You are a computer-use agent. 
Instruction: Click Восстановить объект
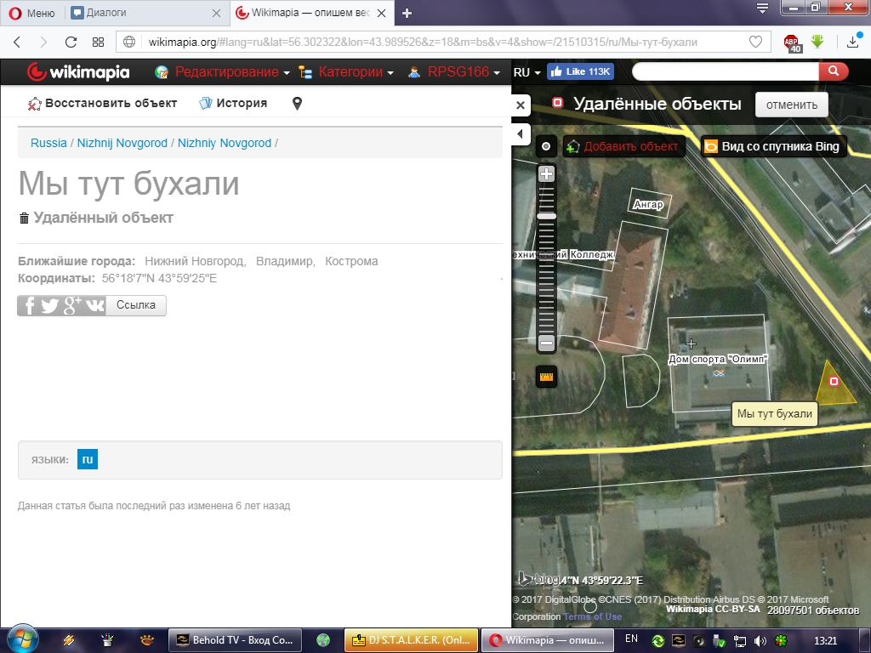(x=102, y=103)
